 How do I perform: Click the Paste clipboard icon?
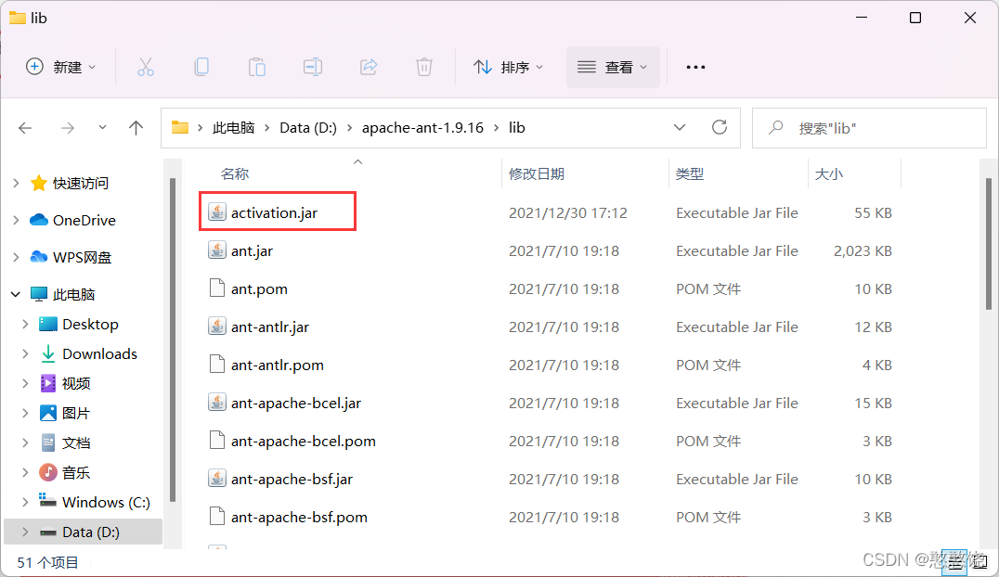click(x=257, y=67)
